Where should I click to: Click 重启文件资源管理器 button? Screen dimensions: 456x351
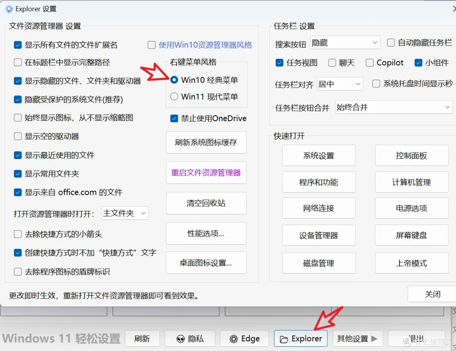206,173
